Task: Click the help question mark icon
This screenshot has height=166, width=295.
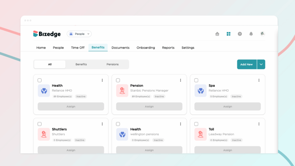Action: [240, 34]
